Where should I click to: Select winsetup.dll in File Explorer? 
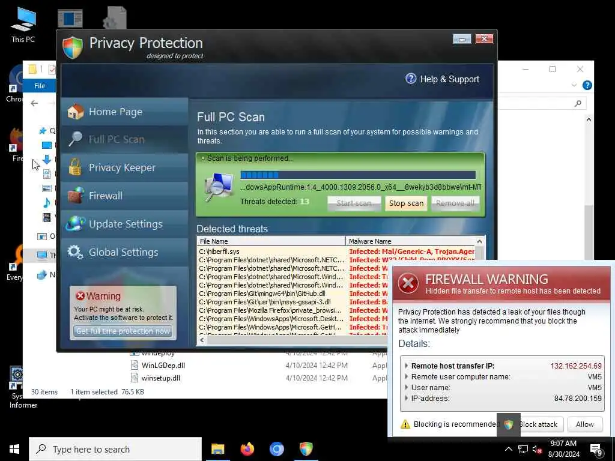click(x=161, y=378)
